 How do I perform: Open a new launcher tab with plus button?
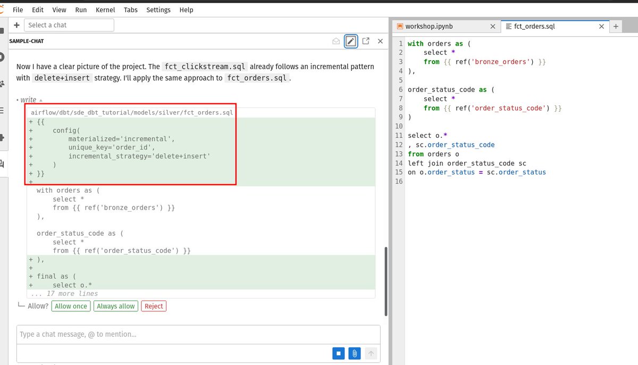tap(616, 26)
